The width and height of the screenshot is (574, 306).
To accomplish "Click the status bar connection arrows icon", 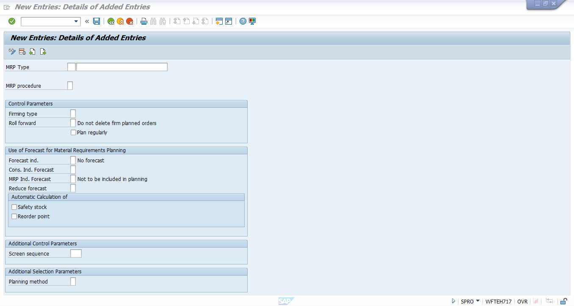I will coord(549,301).
